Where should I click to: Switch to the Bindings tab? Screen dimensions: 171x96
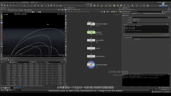coord(127,15)
